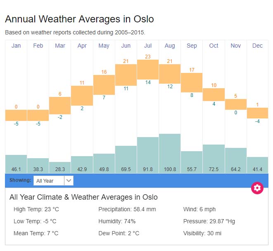
Task: Click July's orange temperature range bar
Action: [x=148, y=69]
